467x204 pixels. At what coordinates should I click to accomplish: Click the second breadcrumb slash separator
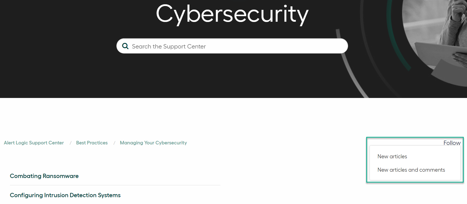tap(114, 143)
